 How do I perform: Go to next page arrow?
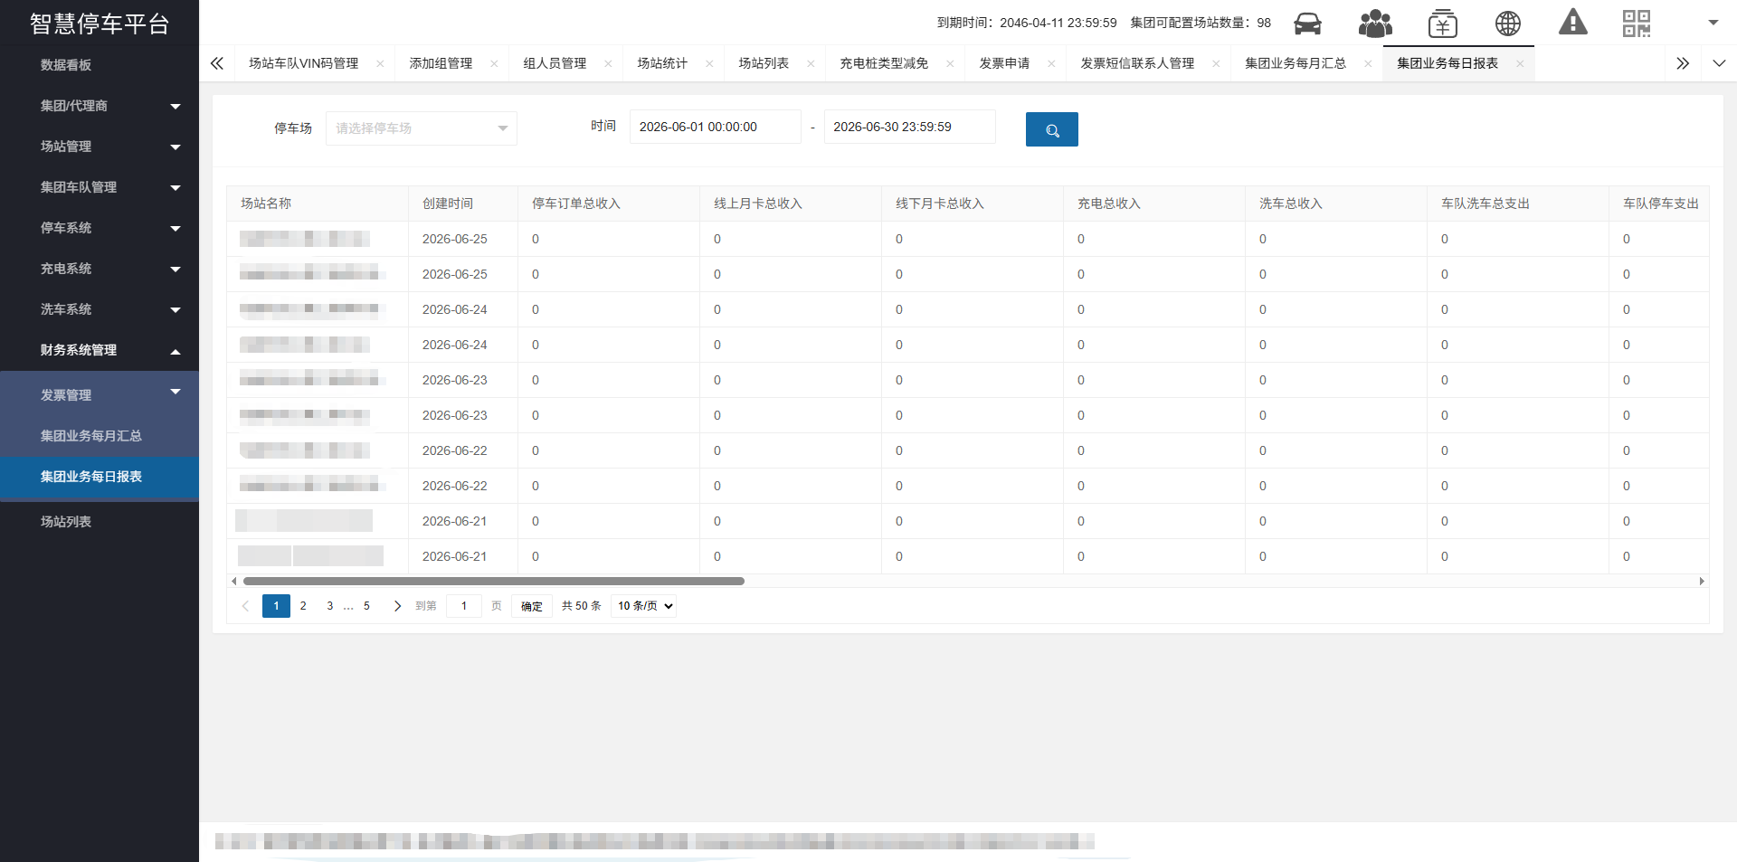(397, 606)
